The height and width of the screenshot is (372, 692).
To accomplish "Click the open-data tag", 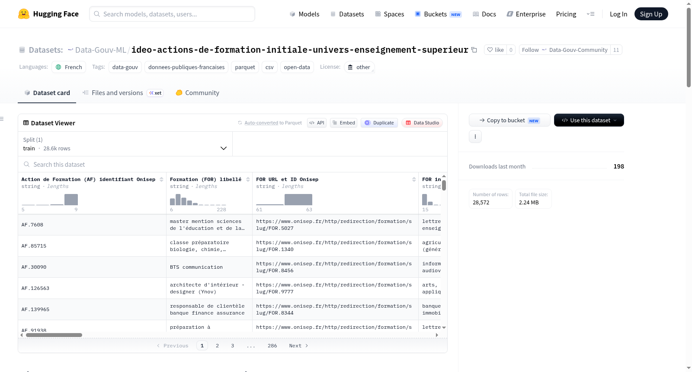I will tap(297, 67).
